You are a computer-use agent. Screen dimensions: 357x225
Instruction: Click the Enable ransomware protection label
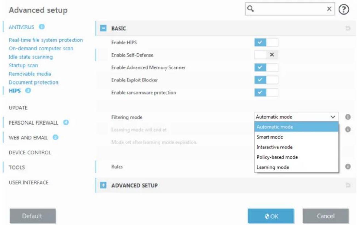coord(143,93)
